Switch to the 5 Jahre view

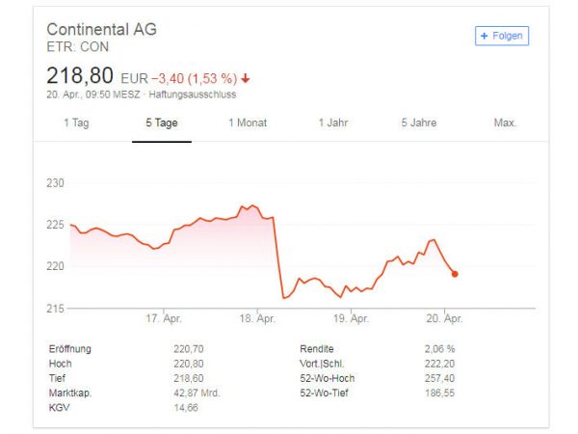point(419,122)
